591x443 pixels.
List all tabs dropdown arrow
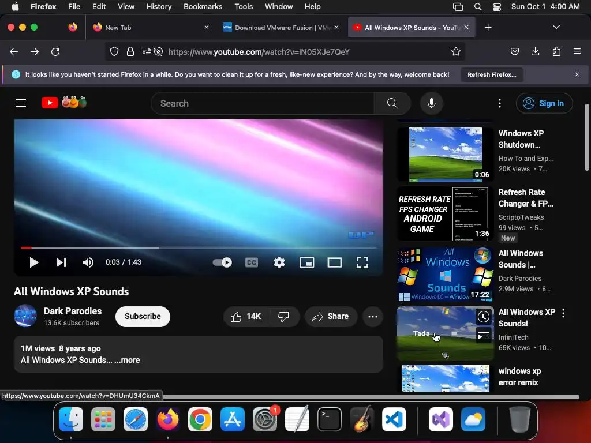tap(556, 27)
